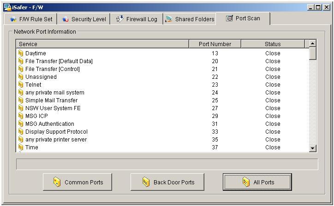Click the Common Ports button icon
The height and width of the screenshot is (206, 334).
tap(57, 182)
